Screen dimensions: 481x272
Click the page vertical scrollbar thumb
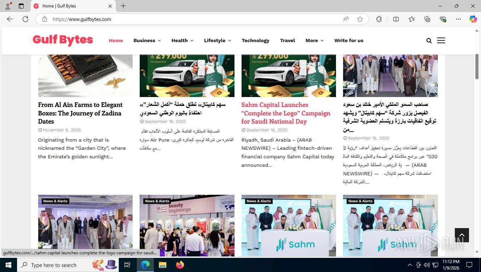point(477,67)
